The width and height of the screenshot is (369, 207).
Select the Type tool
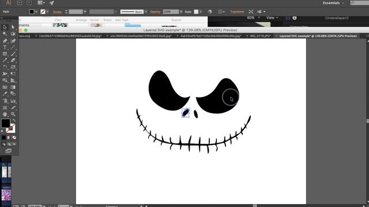5,47
